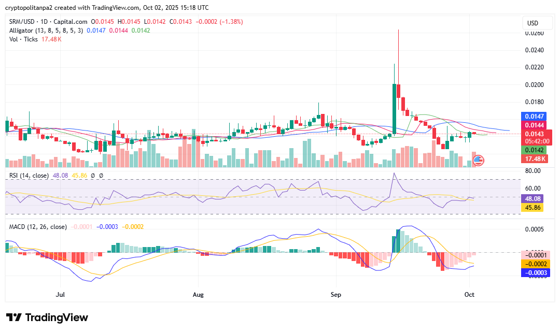Click the red 17.48K volume axis label

click(534, 158)
